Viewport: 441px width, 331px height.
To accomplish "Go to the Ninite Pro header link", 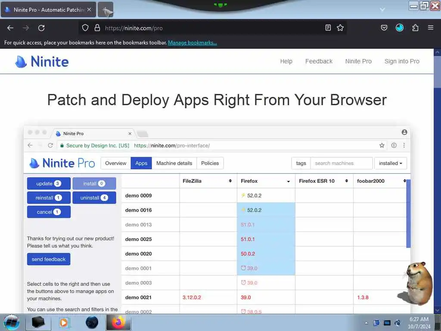I will [358, 61].
